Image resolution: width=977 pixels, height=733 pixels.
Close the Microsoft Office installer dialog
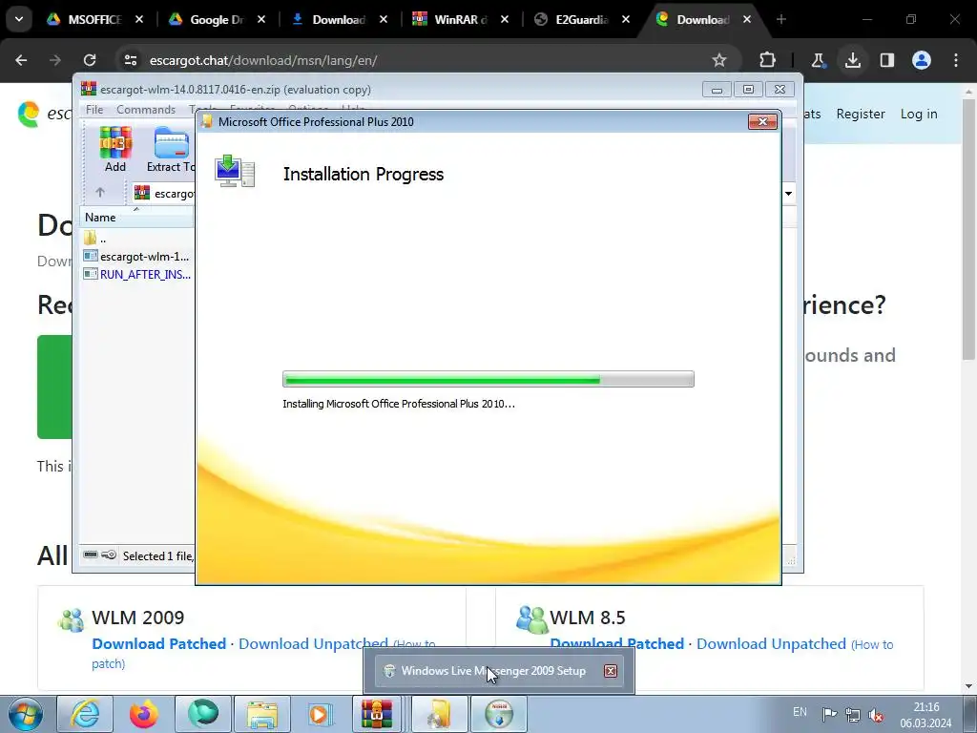tap(762, 121)
